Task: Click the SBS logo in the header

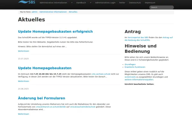Action: tap(27, 2)
